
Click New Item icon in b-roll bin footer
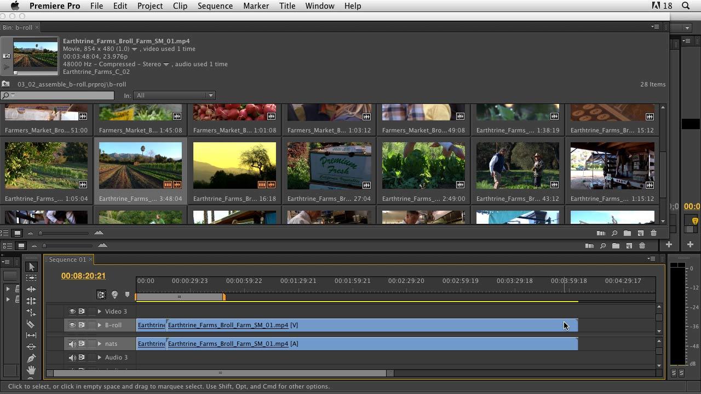[640, 233]
